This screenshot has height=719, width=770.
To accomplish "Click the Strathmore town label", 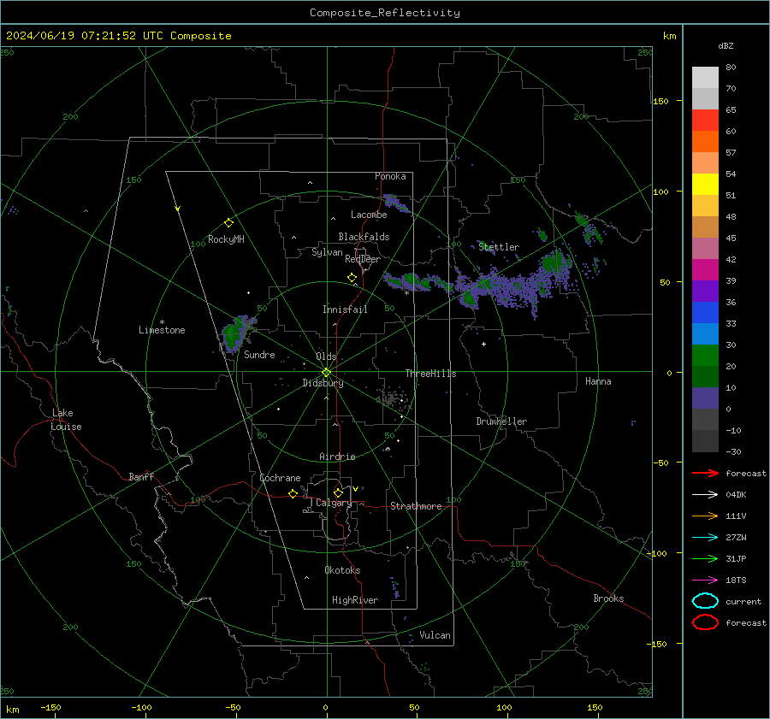I will point(416,506).
